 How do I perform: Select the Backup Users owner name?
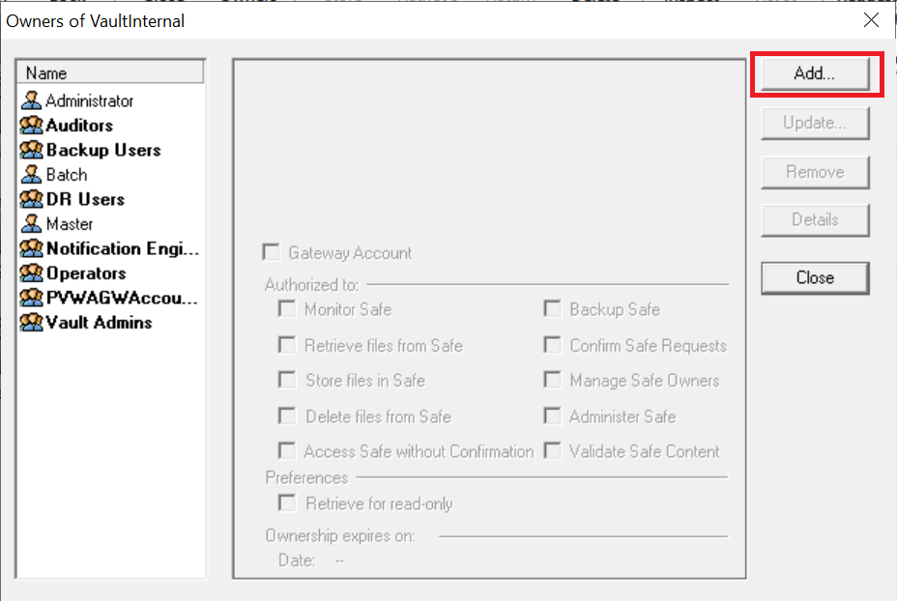point(103,150)
